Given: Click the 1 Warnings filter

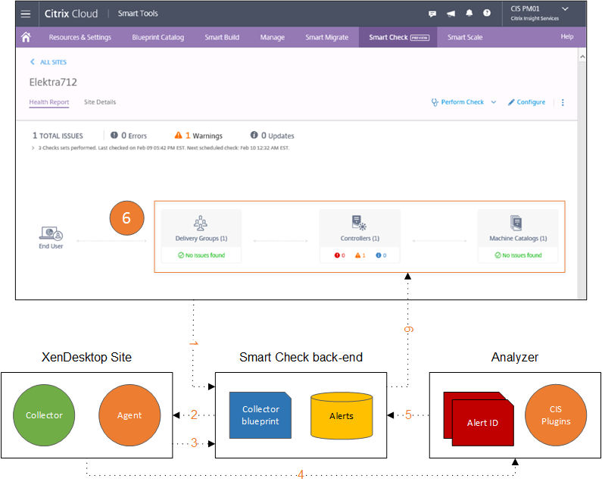Looking at the screenshot, I should 198,136.
